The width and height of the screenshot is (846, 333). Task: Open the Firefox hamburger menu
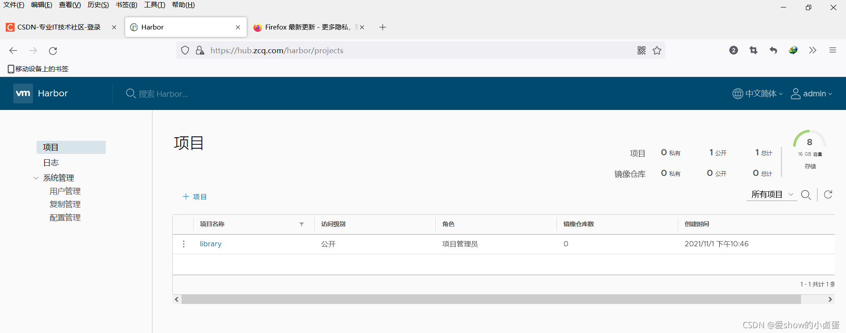833,50
